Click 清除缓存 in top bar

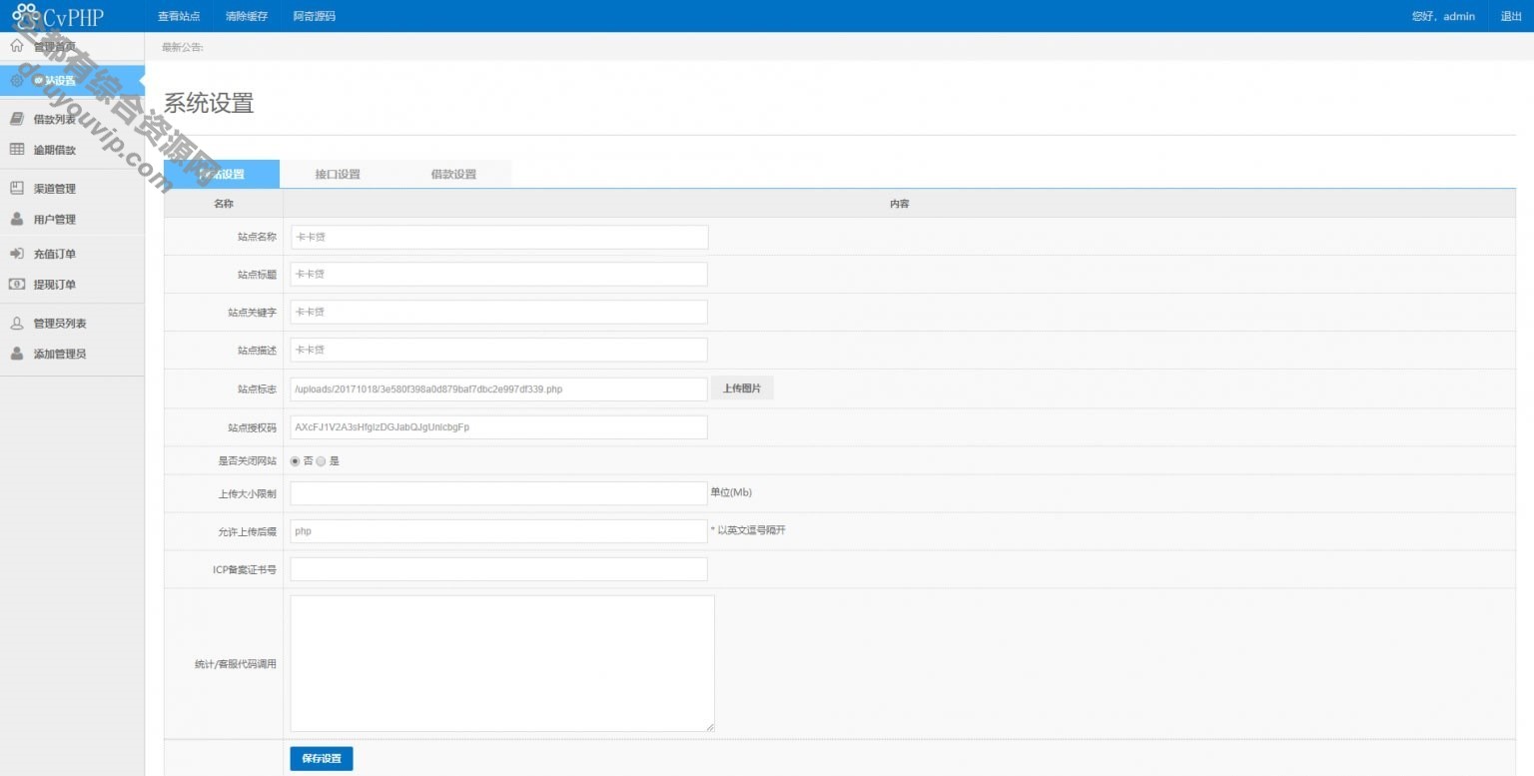pos(247,16)
